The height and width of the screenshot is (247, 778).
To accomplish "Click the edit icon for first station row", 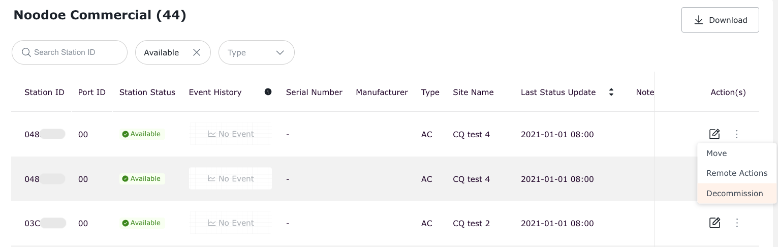I will point(714,134).
